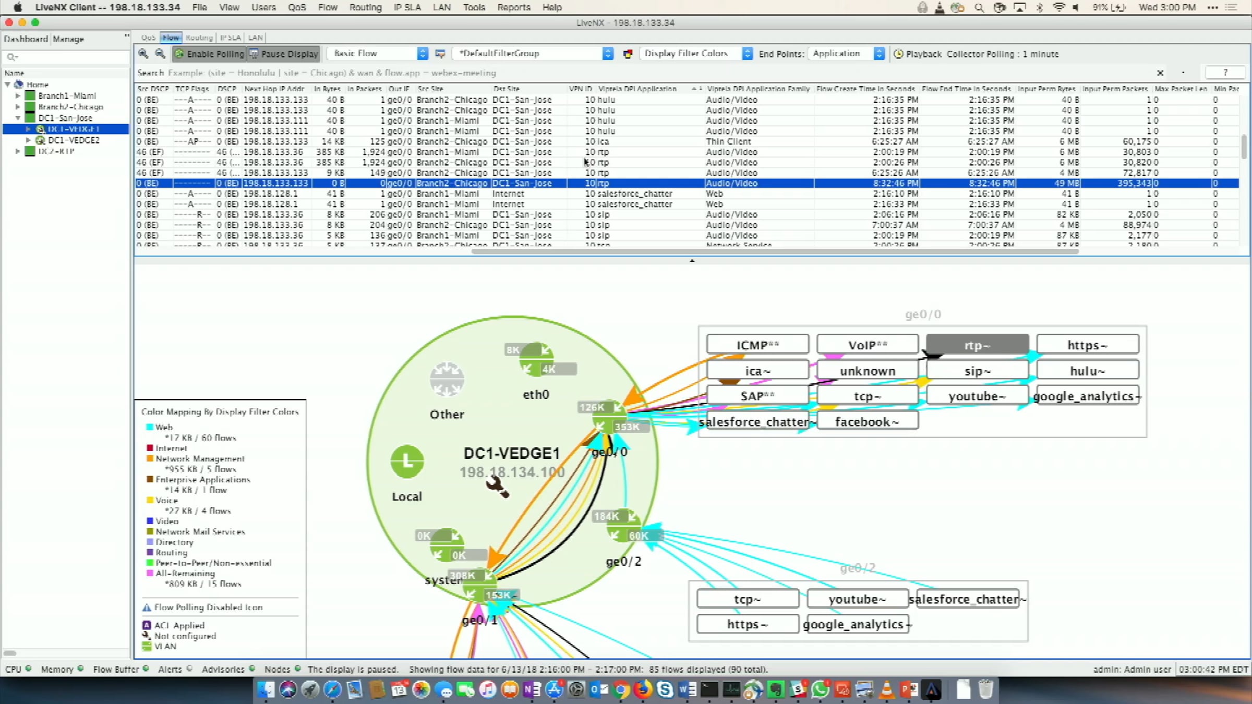Switch to the Routing tab

[199, 38]
